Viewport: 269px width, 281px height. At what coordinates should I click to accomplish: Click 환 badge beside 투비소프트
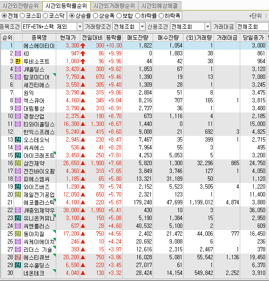18,61
